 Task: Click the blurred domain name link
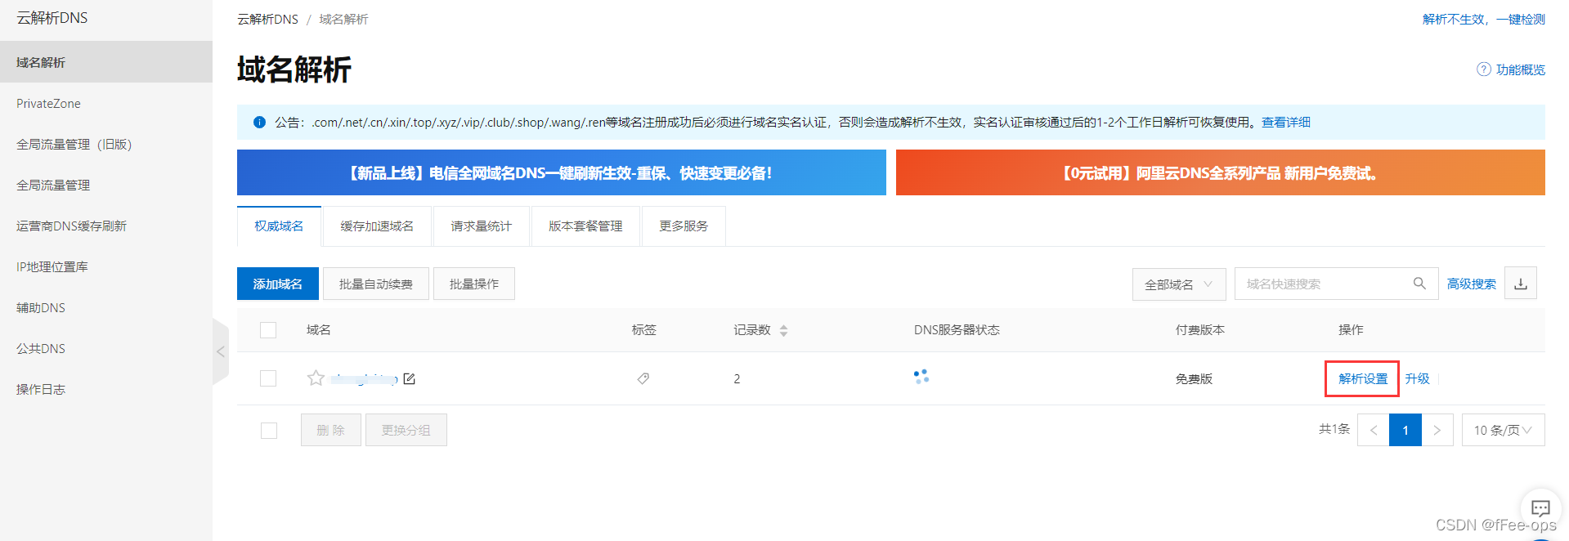[364, 378]
